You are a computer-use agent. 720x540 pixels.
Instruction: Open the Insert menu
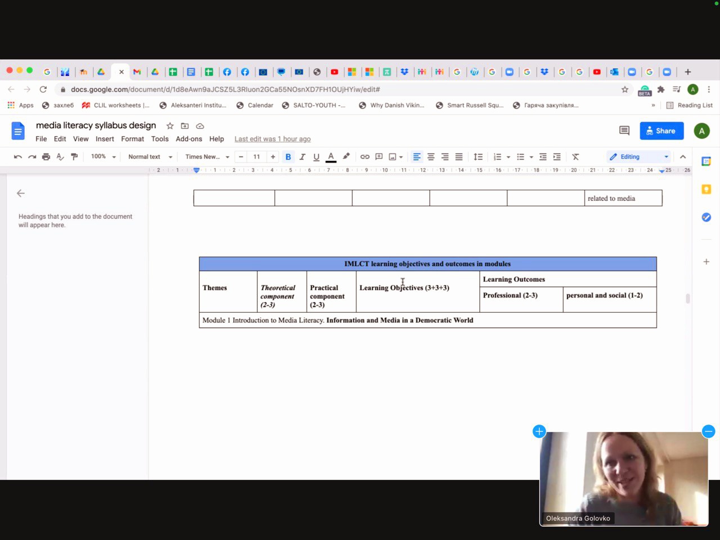105,139
